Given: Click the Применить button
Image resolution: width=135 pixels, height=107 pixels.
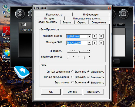Looking at the screenshot, I should [x=93, y=92].
